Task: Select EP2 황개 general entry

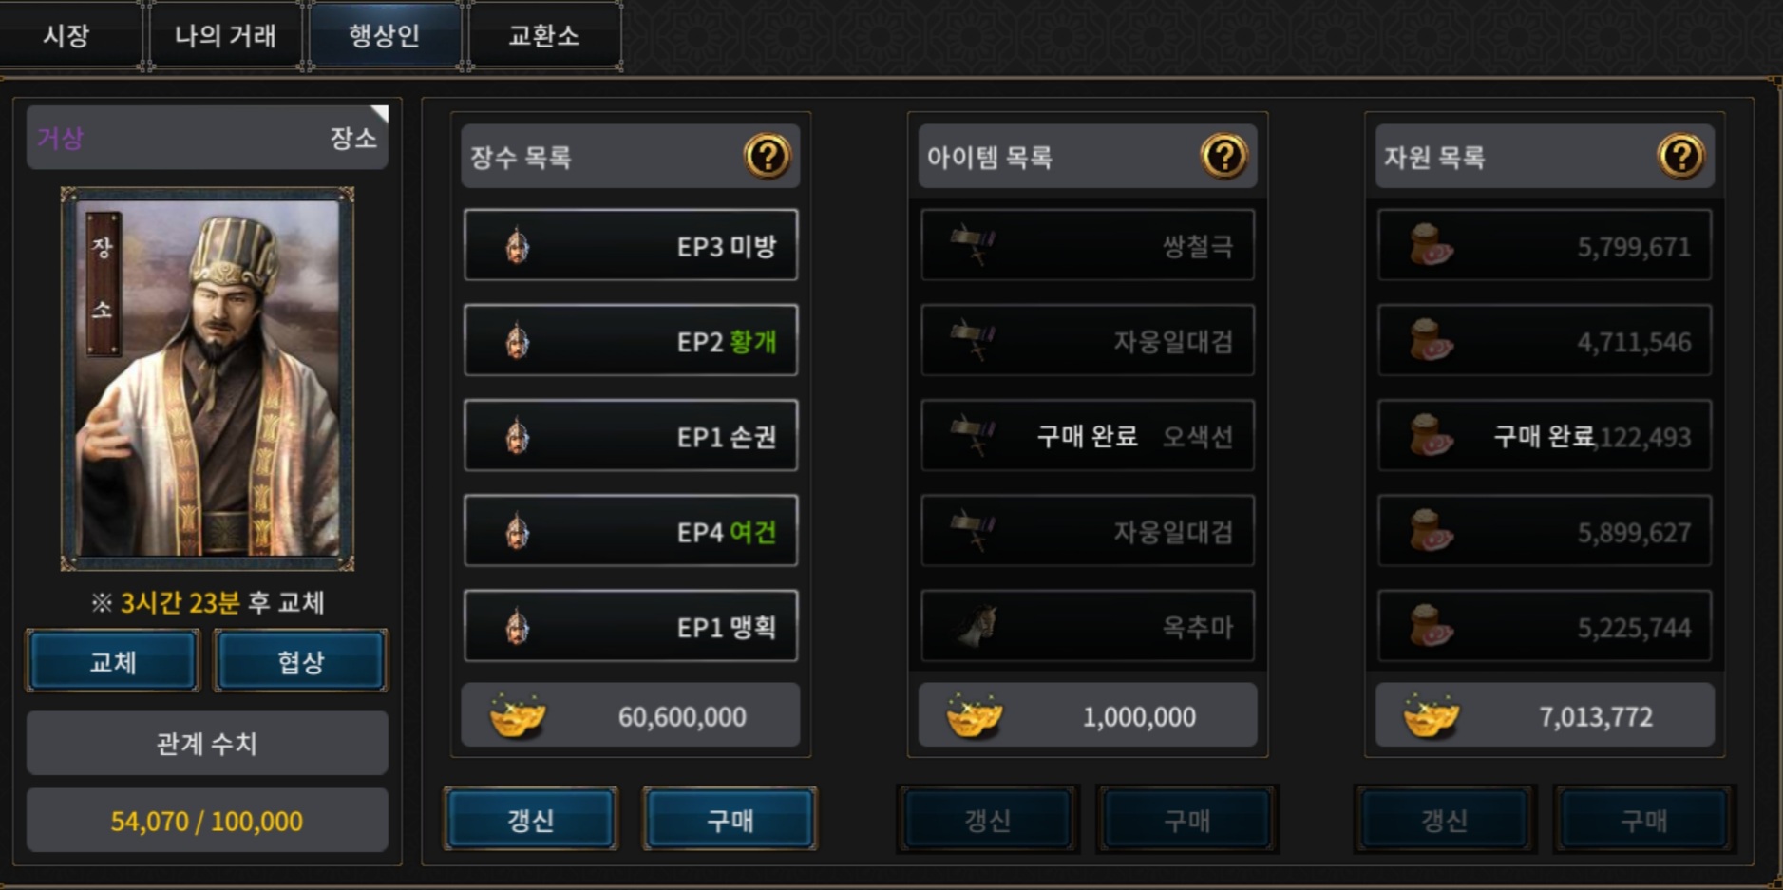Action: [x=631, y=340]
